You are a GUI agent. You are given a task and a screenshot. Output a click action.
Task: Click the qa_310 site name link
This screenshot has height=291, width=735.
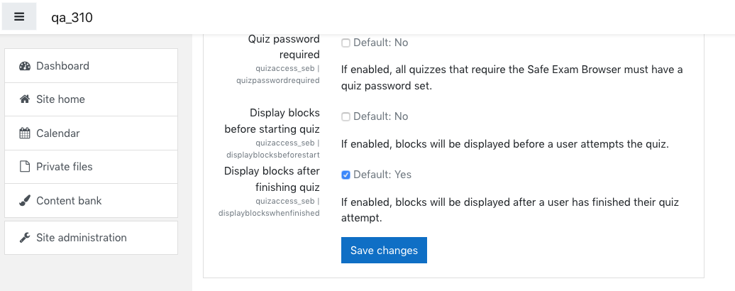click(x=72, y=17)
